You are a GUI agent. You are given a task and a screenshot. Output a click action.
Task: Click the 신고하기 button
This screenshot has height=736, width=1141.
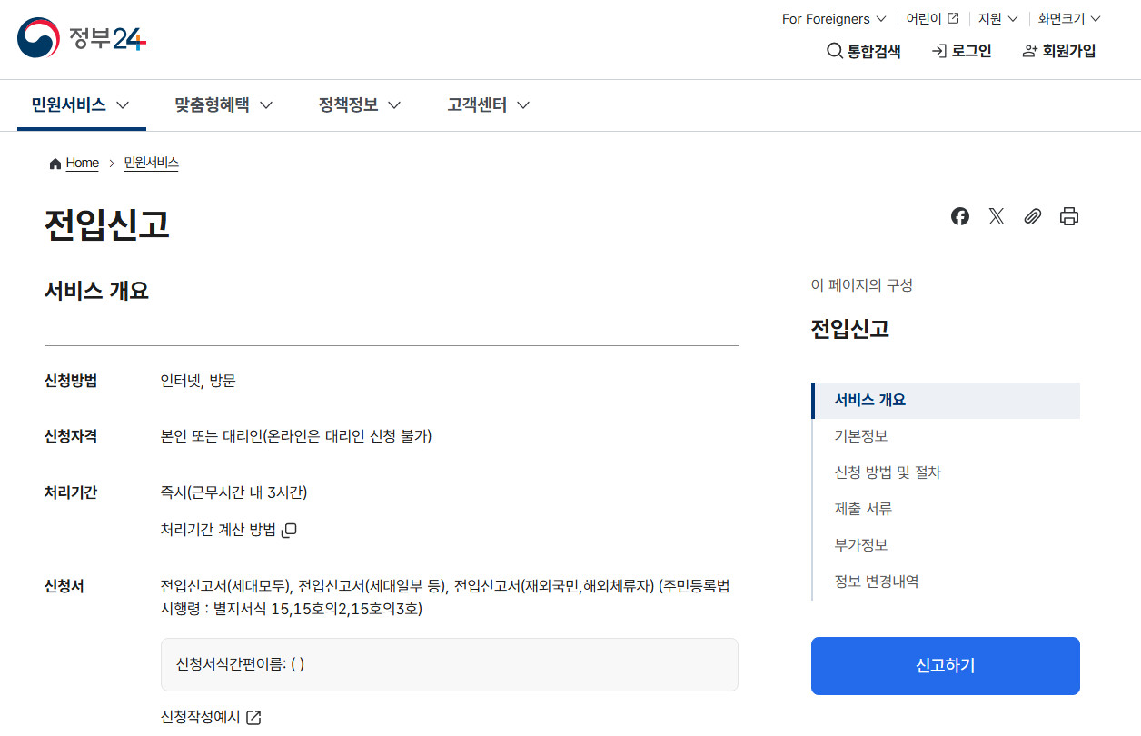[x=946, y=666]
